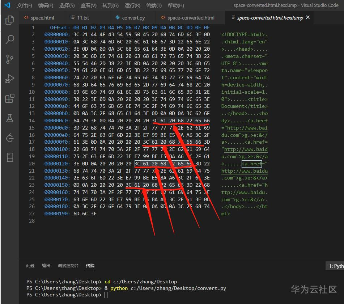Open the 终端(T) menu

point(154,5)
